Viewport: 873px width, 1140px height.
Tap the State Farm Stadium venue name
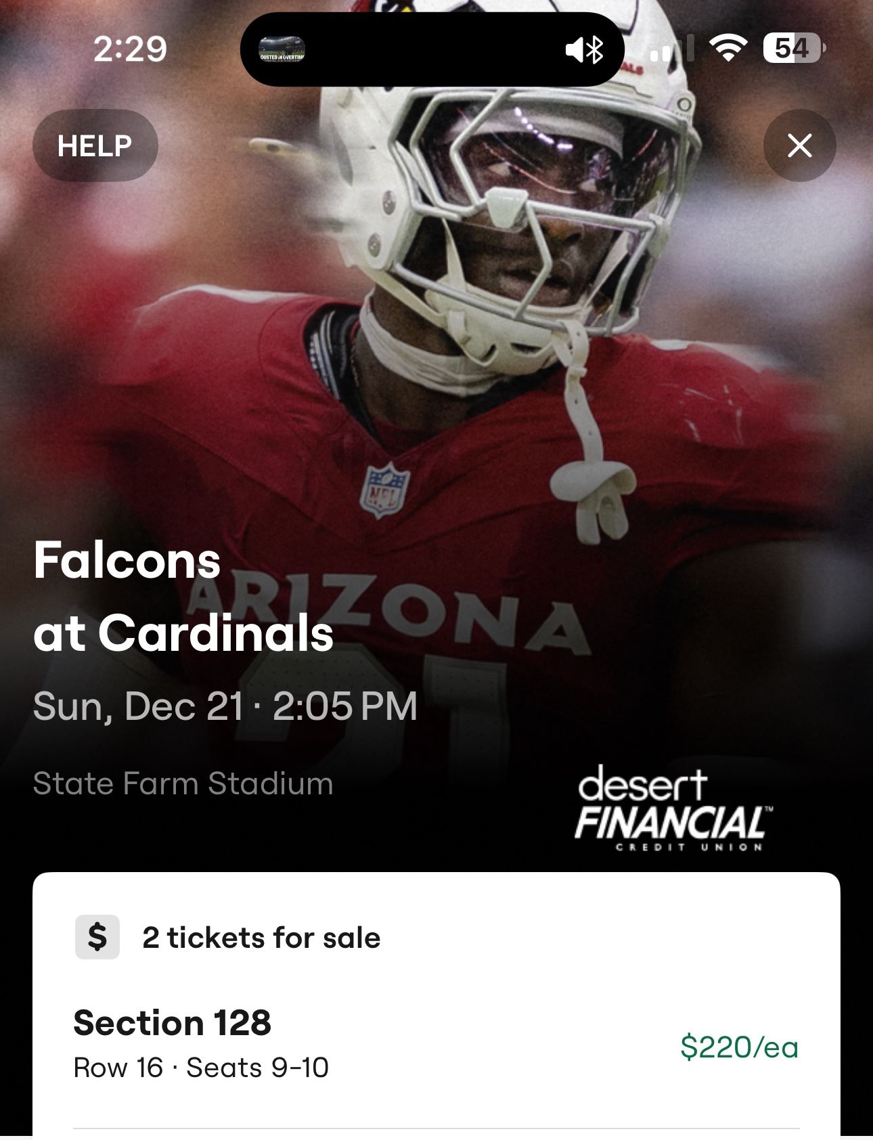(x=183, y=785)
